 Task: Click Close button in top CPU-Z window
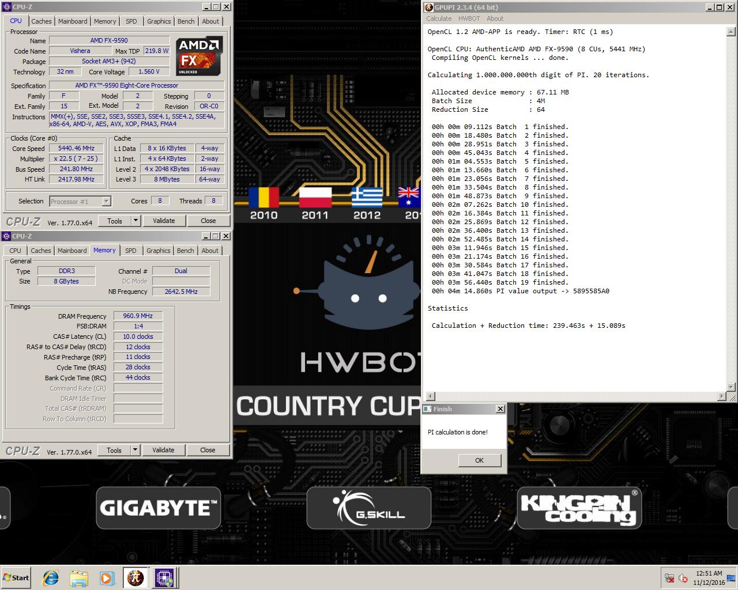208,221
